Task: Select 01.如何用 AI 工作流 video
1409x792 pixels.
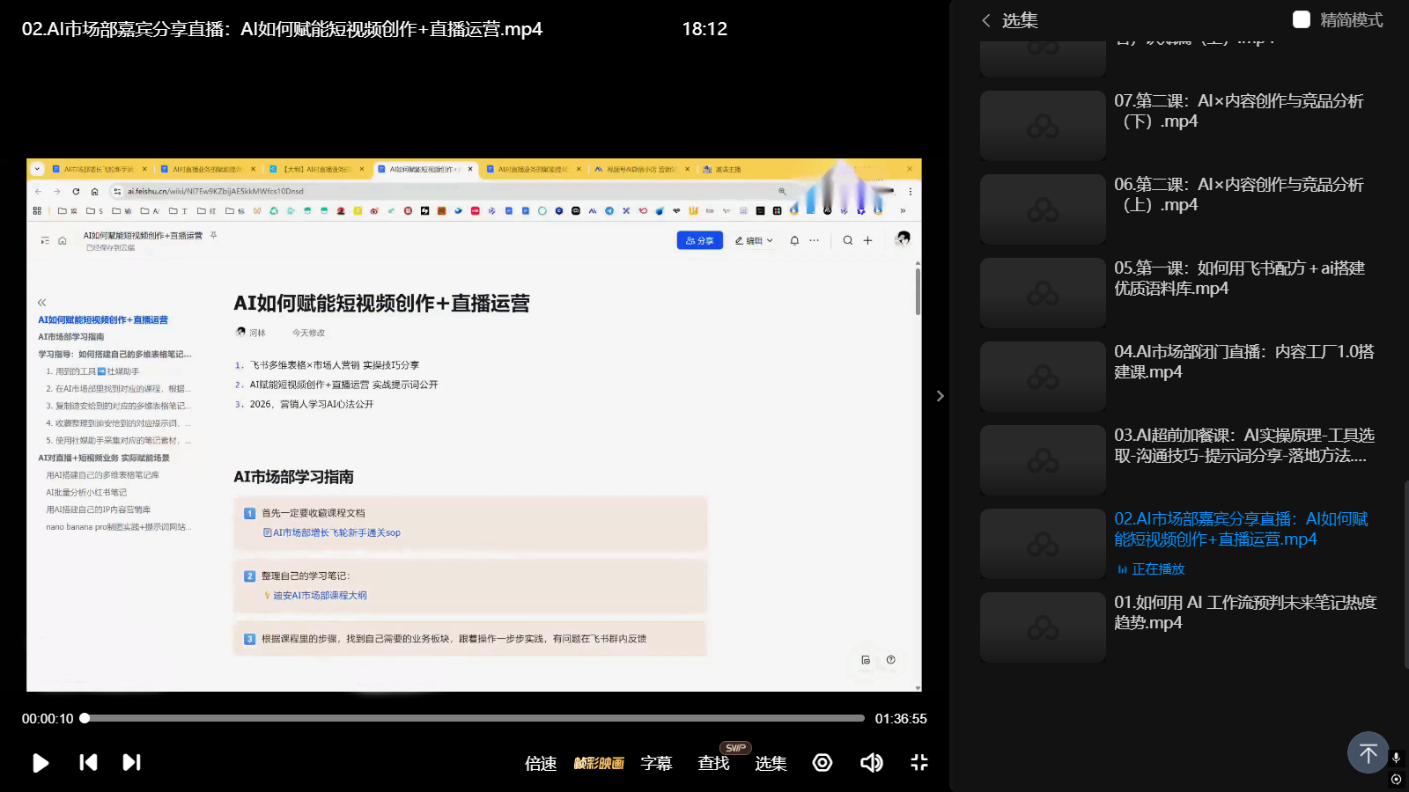Action: click(1244, 612)
